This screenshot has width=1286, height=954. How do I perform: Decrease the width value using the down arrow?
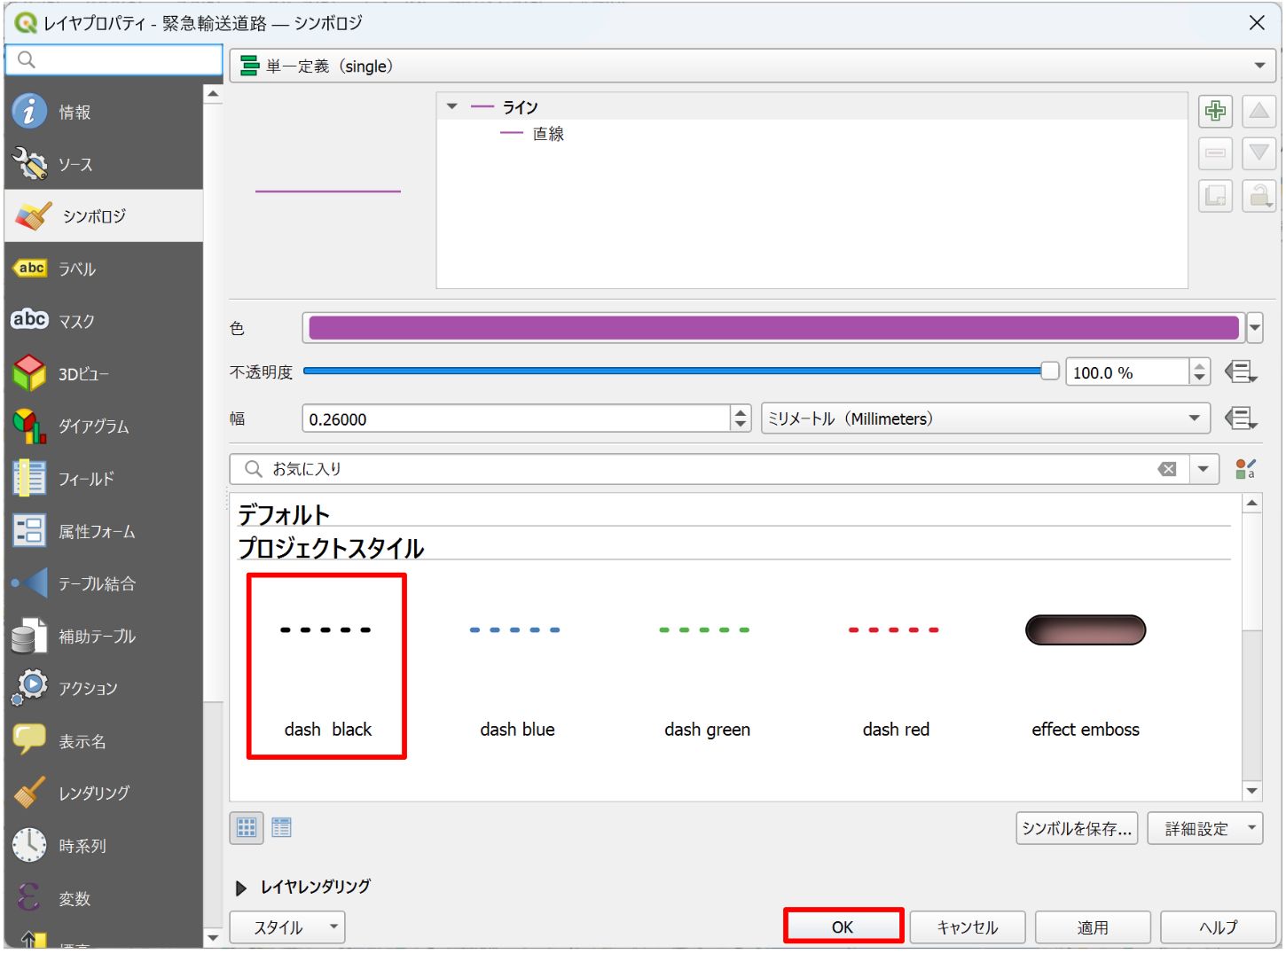coord(741,425)
